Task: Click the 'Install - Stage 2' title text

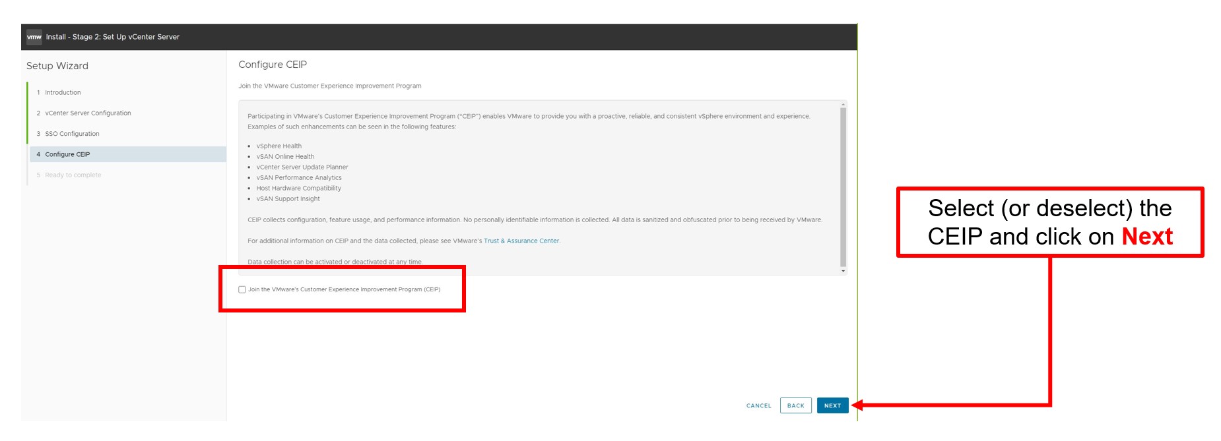Action: click(113, 37)
